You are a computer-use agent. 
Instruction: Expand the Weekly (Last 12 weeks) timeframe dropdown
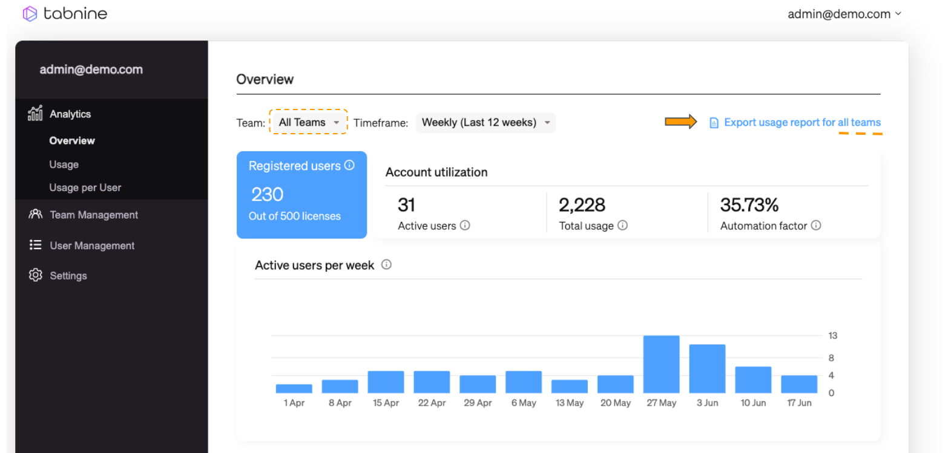tap(485, 122)
